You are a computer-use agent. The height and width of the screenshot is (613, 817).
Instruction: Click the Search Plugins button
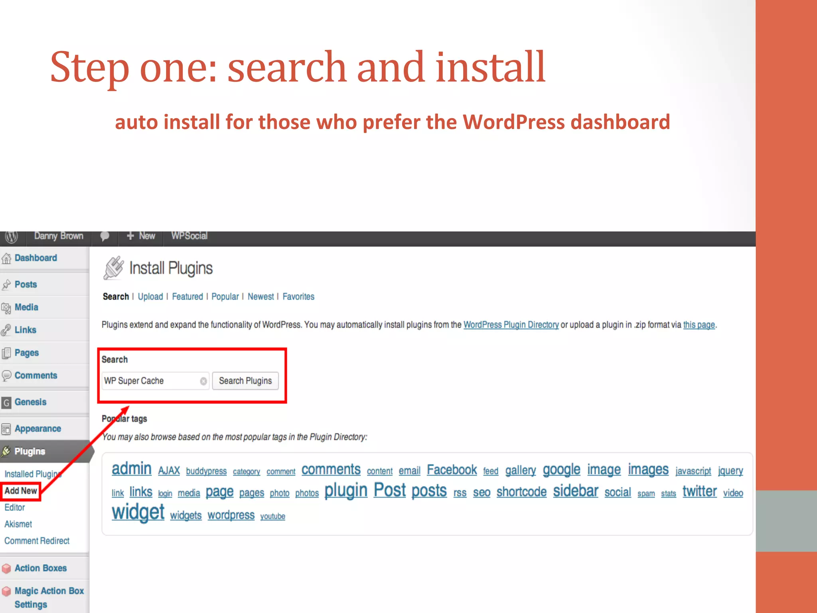click(245, 381)
